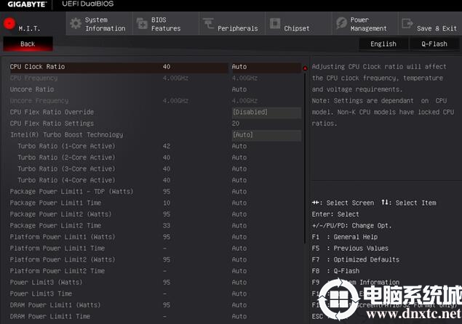This screenshot has height=324, width=462.
Task: Select Platform Power Limit1 Time row
Action: click(x=57, y=248)
